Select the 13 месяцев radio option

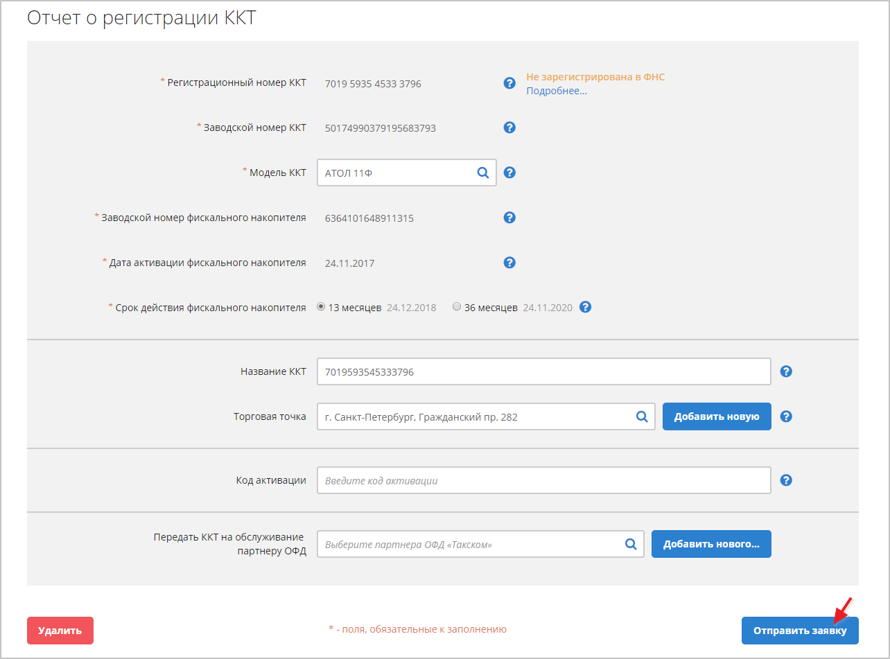[x=321, y=307]
